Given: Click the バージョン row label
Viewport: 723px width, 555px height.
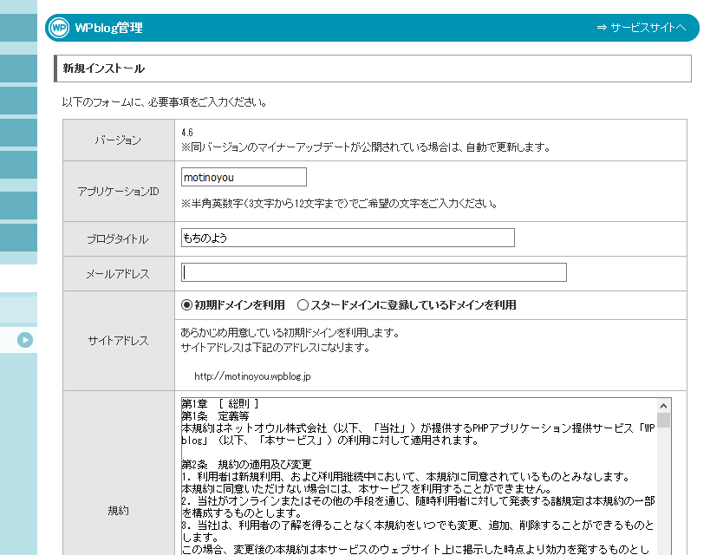Looking at the screenshot, I should pos(118,140).
